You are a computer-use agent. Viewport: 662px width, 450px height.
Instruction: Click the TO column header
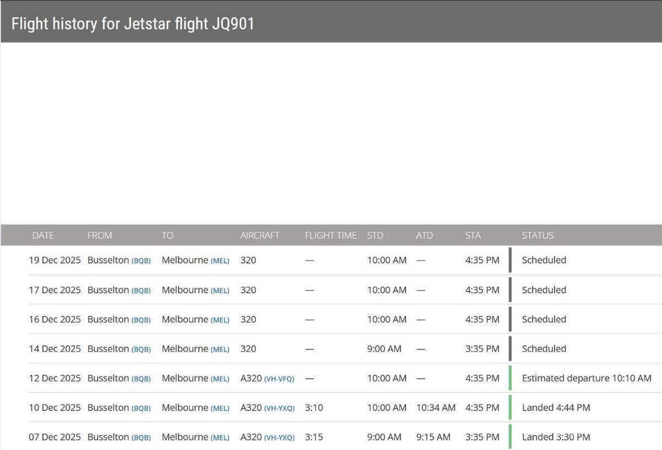tap(167, 235)
